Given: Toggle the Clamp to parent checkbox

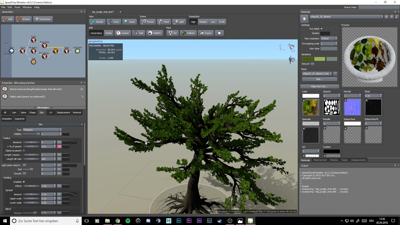Looking at the screenshot, I should (24, 151).
